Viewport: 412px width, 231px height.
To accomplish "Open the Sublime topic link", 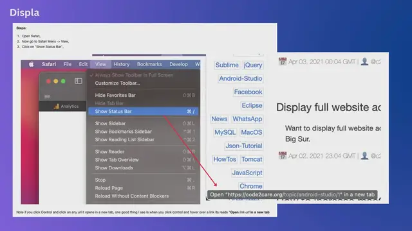I will tap(227, 65).
